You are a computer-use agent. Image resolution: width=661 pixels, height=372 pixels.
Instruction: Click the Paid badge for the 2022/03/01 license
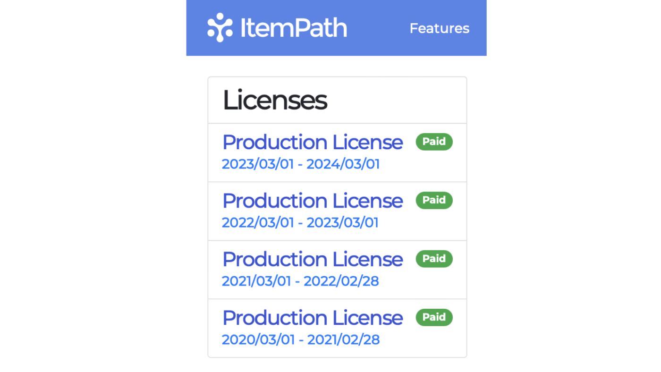click(x=433, y=200)
